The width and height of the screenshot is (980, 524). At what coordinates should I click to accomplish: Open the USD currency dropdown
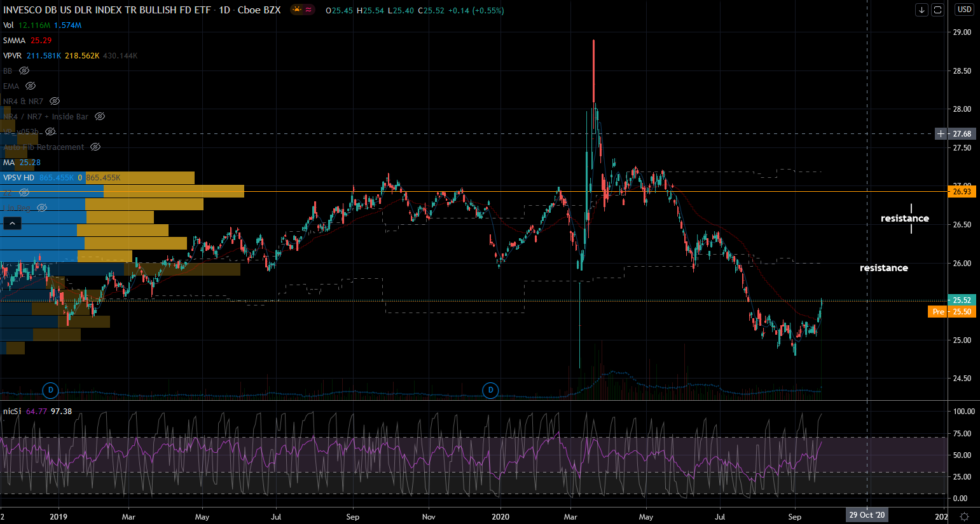[x=964, y=10]
